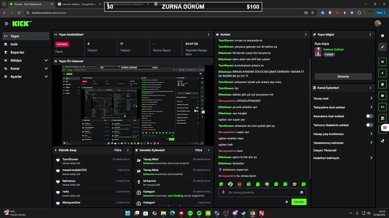
Task: Open Filtre in Etkinlik Akışı
Action: pos(118,150)
